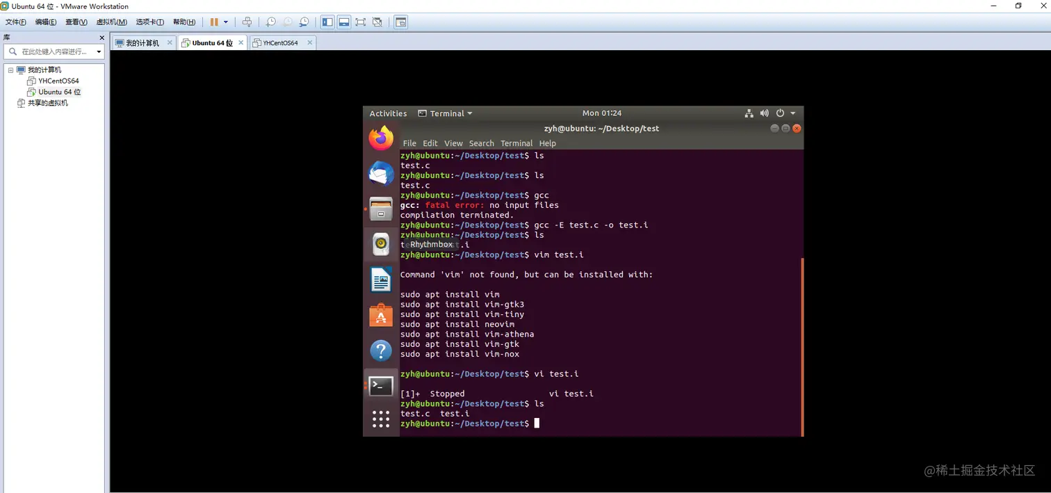Enter full screen mode
This screenshot has height=493, width=1051.
(x=361, y=22)
